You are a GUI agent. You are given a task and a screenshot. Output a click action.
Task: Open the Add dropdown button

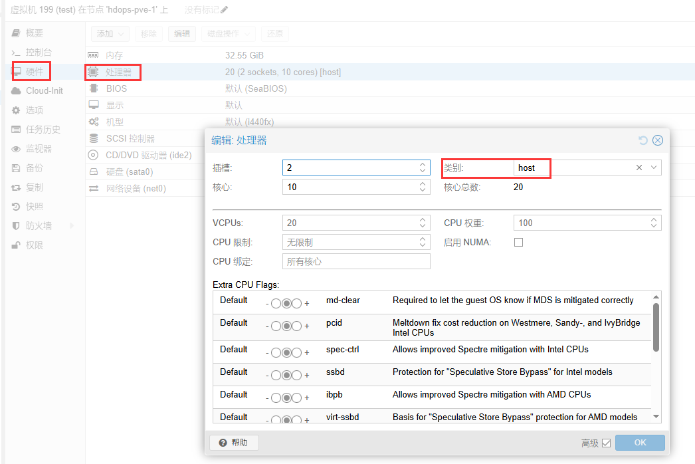click(110, 33)
